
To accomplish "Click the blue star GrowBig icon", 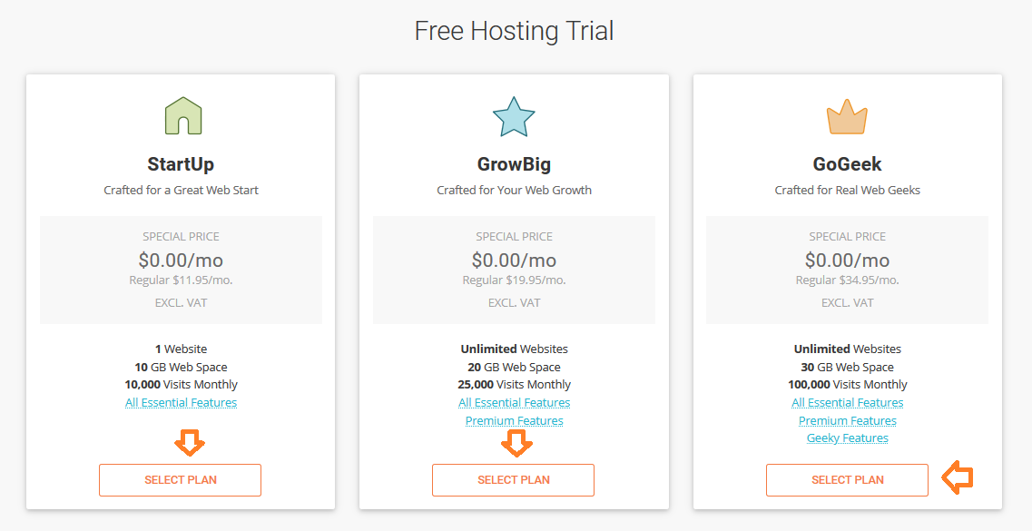I will pos(514,116).
